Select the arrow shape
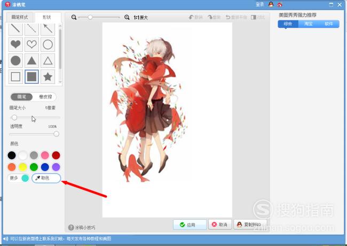The width and height of the screenshot is (347, 246). coord(48,29)
